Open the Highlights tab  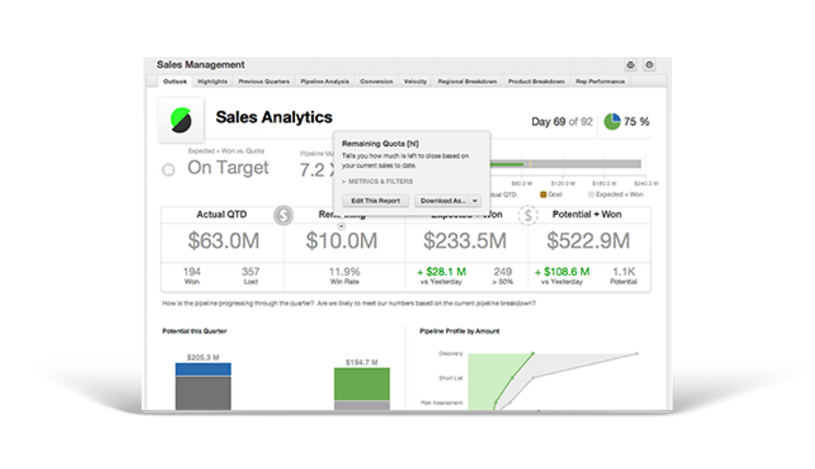[212, 81]
